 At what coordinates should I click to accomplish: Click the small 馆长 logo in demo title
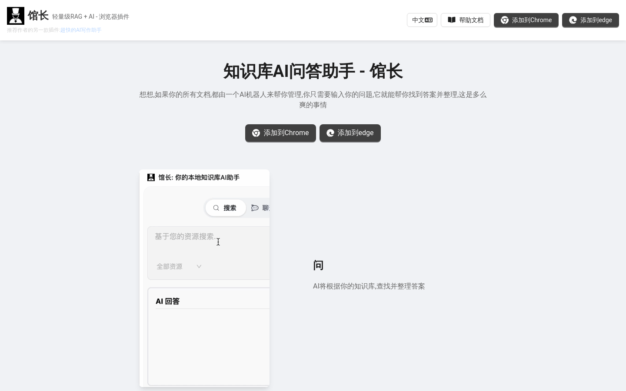tap(151, 177)
